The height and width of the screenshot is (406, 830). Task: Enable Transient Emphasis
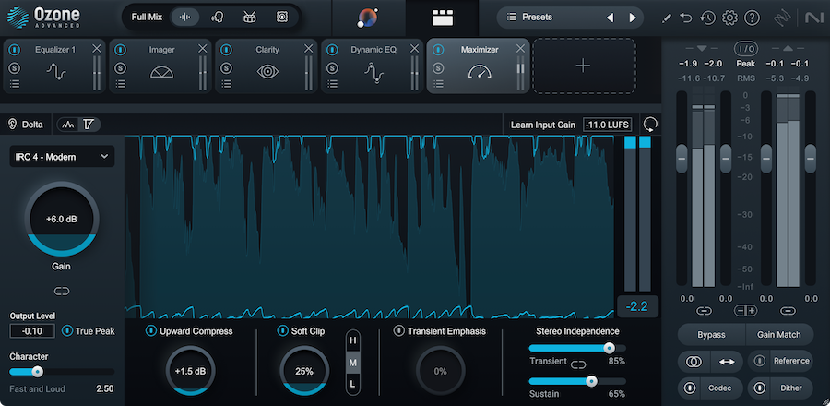pyautogui.click(x=399, y=331)
